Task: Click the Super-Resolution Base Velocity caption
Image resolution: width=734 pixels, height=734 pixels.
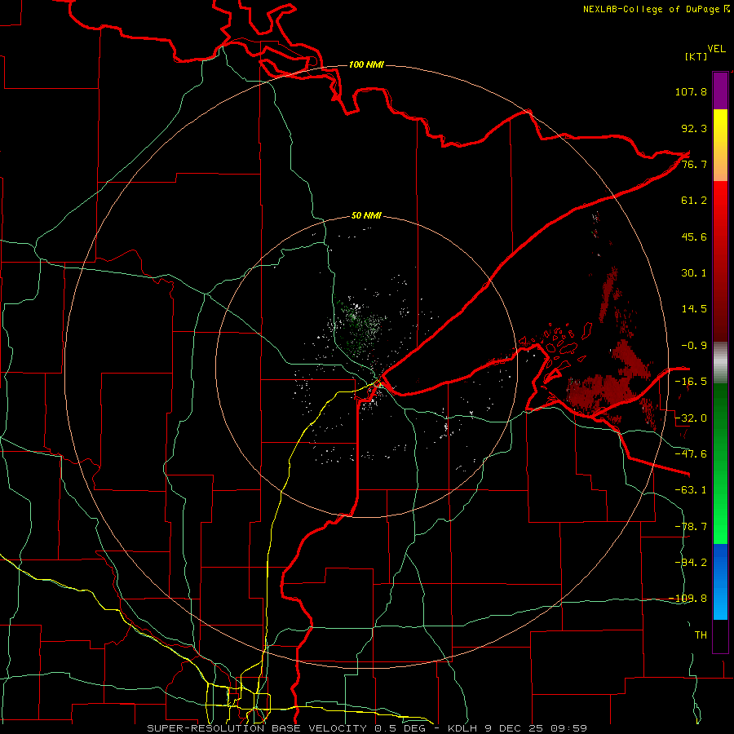Action: pyautogui.click(x=366, y=728)
